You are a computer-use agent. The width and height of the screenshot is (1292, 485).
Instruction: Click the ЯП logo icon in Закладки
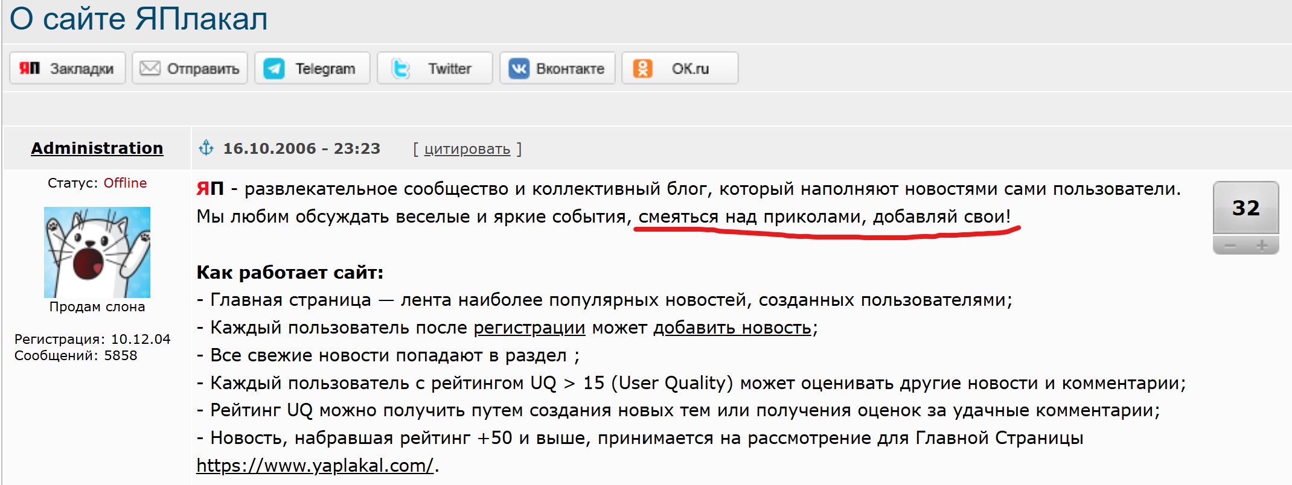pos(30,68)
